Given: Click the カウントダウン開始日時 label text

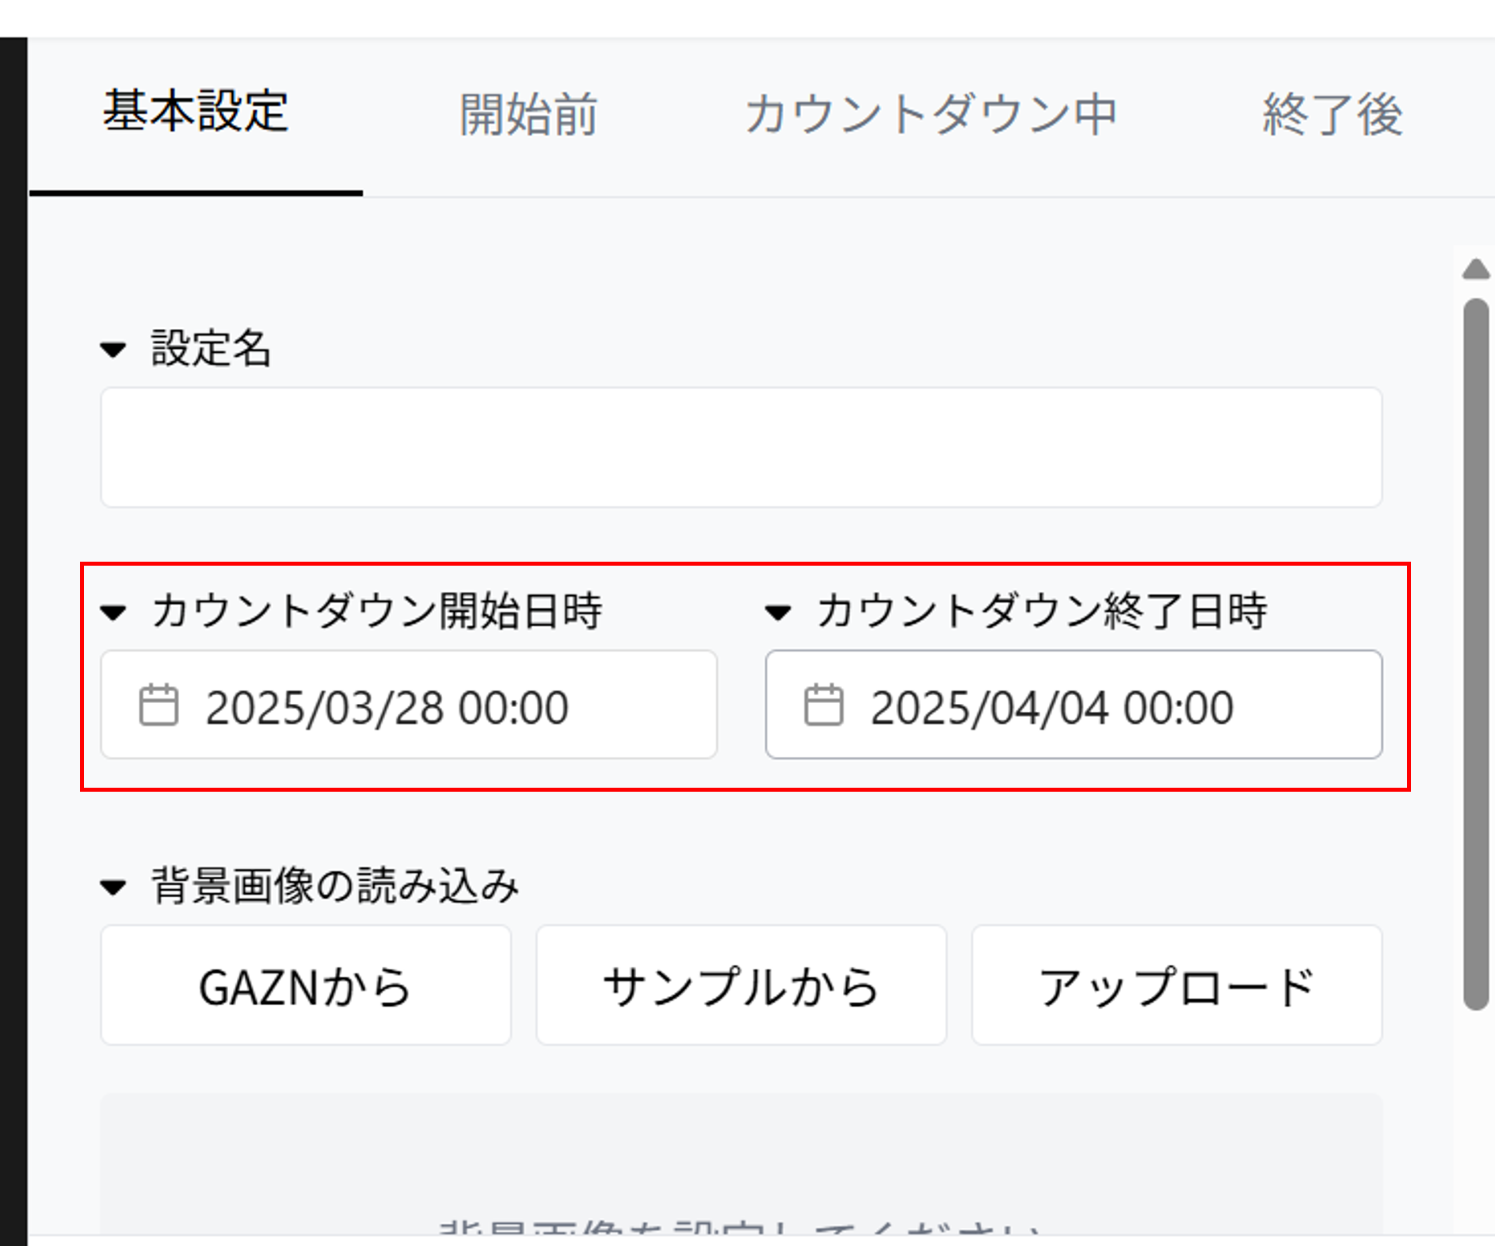Looking at the screenshot, I should pos(377,611).
